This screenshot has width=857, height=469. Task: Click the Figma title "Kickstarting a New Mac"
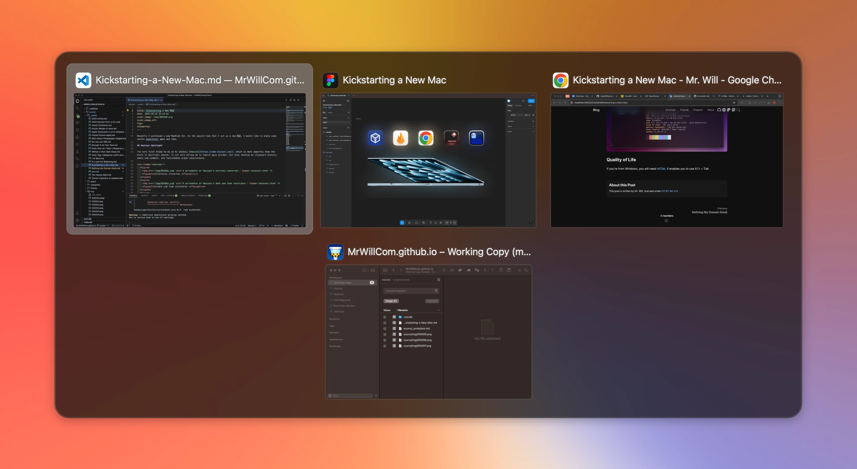[394, 80]
